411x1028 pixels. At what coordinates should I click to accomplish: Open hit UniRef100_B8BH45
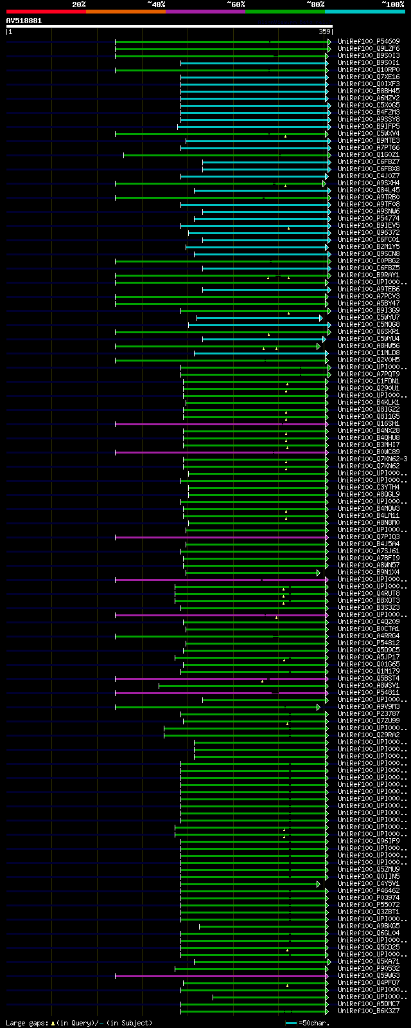(x=369, y=91)
